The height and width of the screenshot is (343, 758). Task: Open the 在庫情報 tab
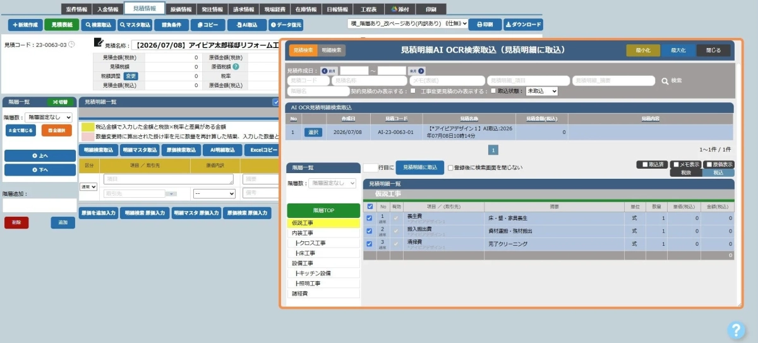pos(305,9)
